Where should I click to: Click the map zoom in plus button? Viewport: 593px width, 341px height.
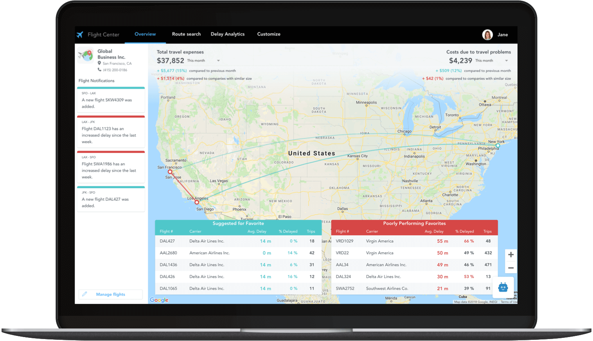(510, 255)
